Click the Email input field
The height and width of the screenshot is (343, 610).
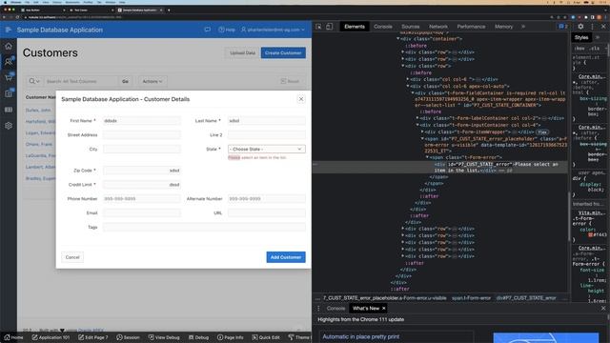click(142, 213)
